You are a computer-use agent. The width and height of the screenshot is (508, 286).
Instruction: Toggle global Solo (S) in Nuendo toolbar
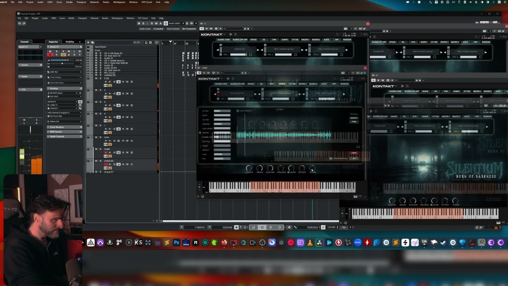click(142, 23)
